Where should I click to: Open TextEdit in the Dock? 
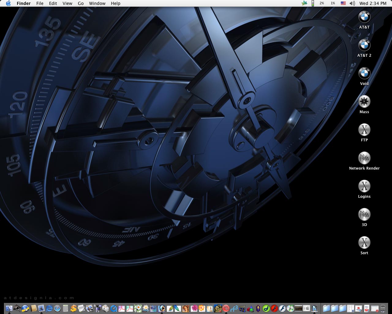tap(81, 308)
